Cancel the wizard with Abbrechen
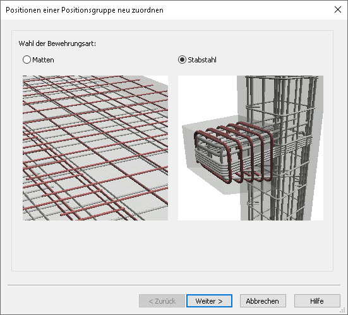Image resolution: width=348 pixels, height=315 pixels. coord(263,301)
